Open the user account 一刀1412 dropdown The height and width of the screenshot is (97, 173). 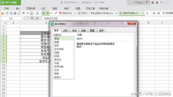coord(149,2)
